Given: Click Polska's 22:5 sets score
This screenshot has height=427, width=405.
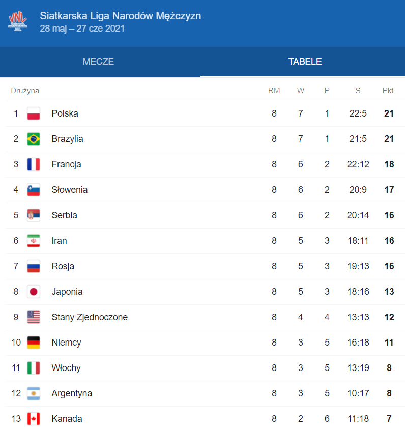Looking at the screenshot, I should (x=358, y=113).
